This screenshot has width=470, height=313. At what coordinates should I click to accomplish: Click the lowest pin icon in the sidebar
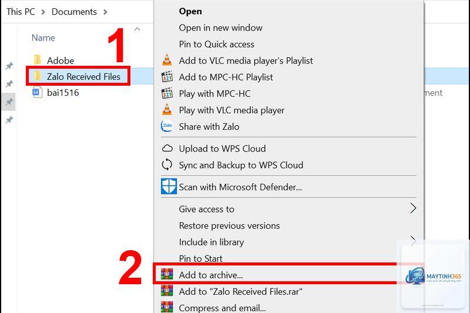pos(9,120)
